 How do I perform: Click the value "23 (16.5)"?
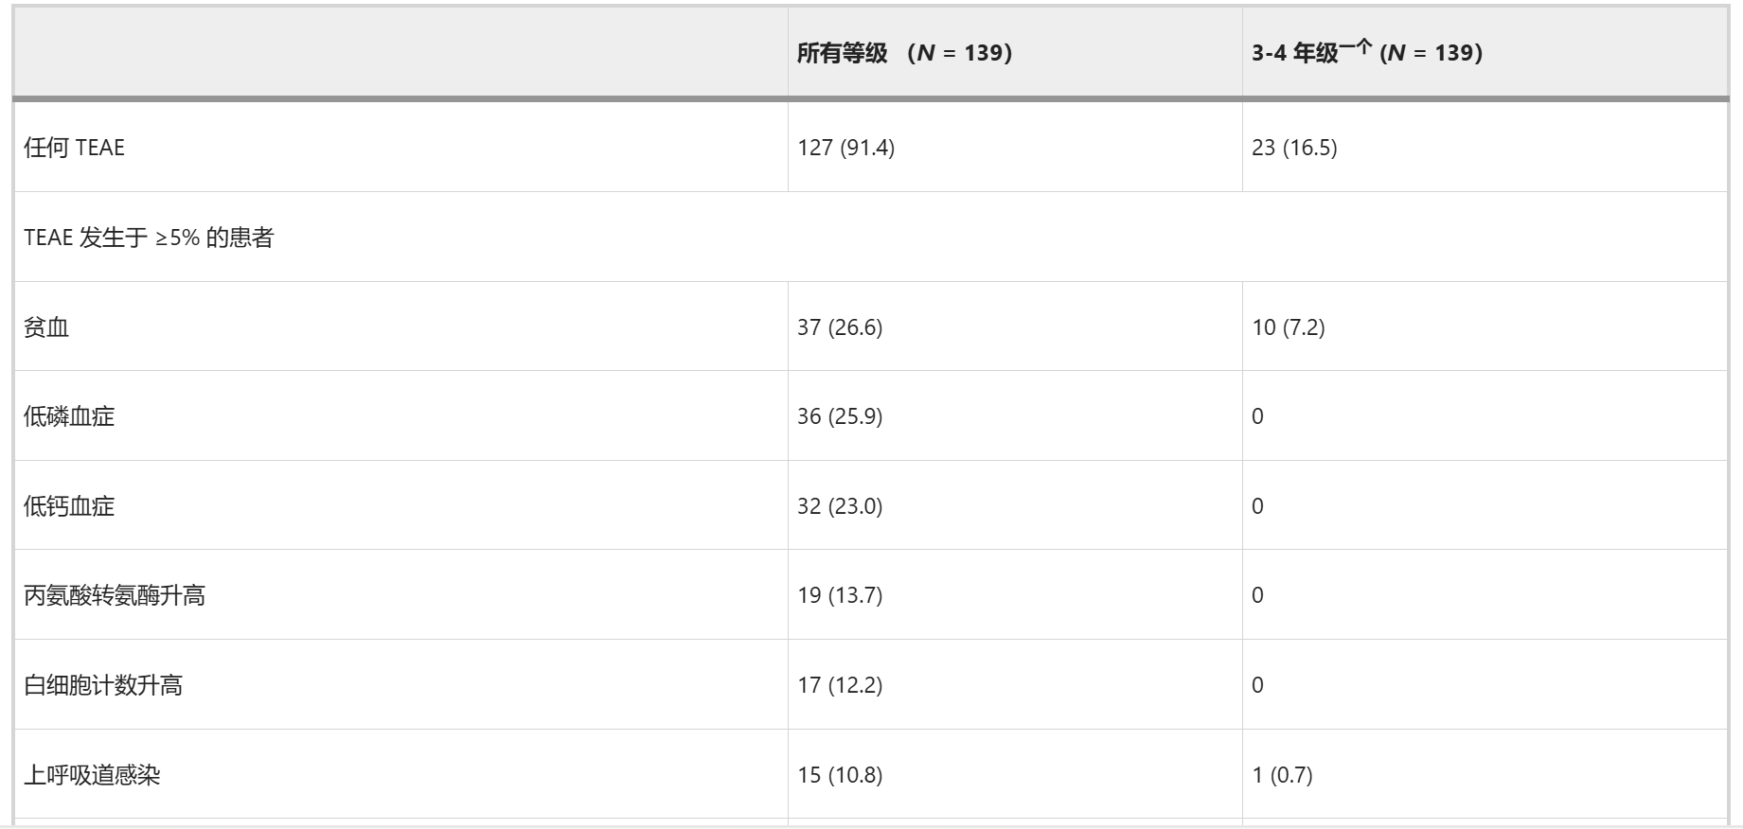[1294, 148]
